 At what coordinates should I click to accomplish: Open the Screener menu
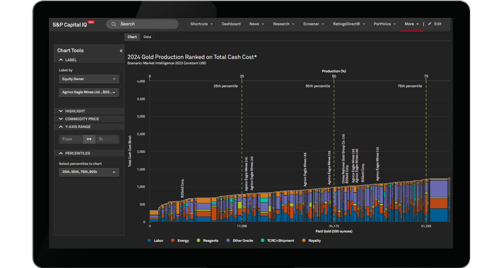[x=314, y=24]
